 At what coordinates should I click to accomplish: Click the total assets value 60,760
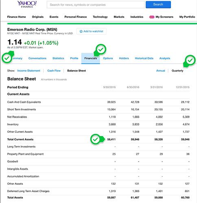[185, 198]
